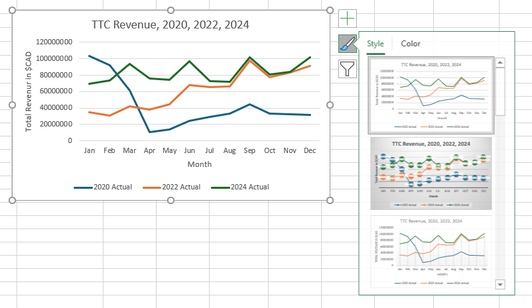This screenshot has height=308, width=532.
Task: Select the third chart style thumbnail
Action: [x=431, y=252]
